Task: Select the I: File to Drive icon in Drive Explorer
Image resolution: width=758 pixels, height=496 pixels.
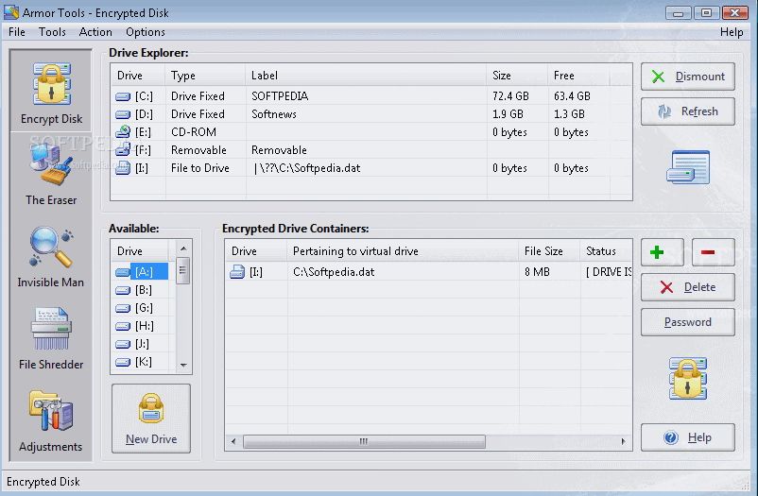Action: coord(123,167)
